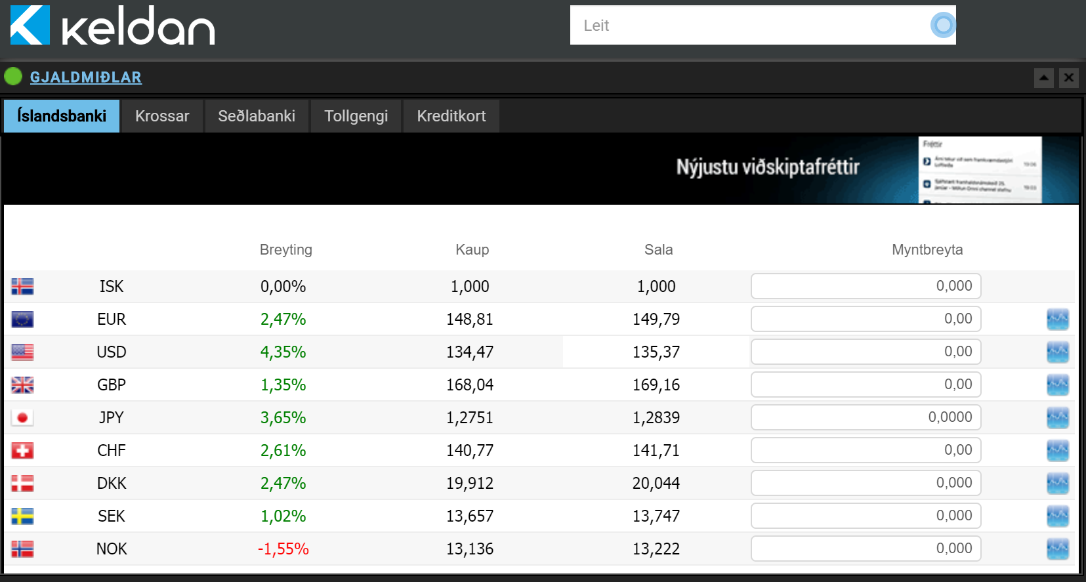Screen dimensions: 1086x582
Task: Show the JPY chart icon
Action: click(1057, 418)
